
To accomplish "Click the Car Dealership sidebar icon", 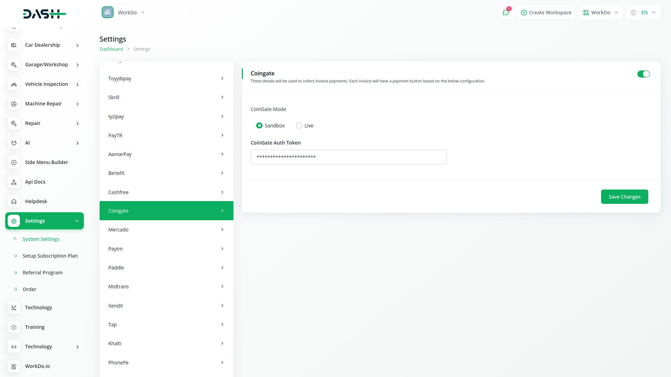I will pos(14,45).
